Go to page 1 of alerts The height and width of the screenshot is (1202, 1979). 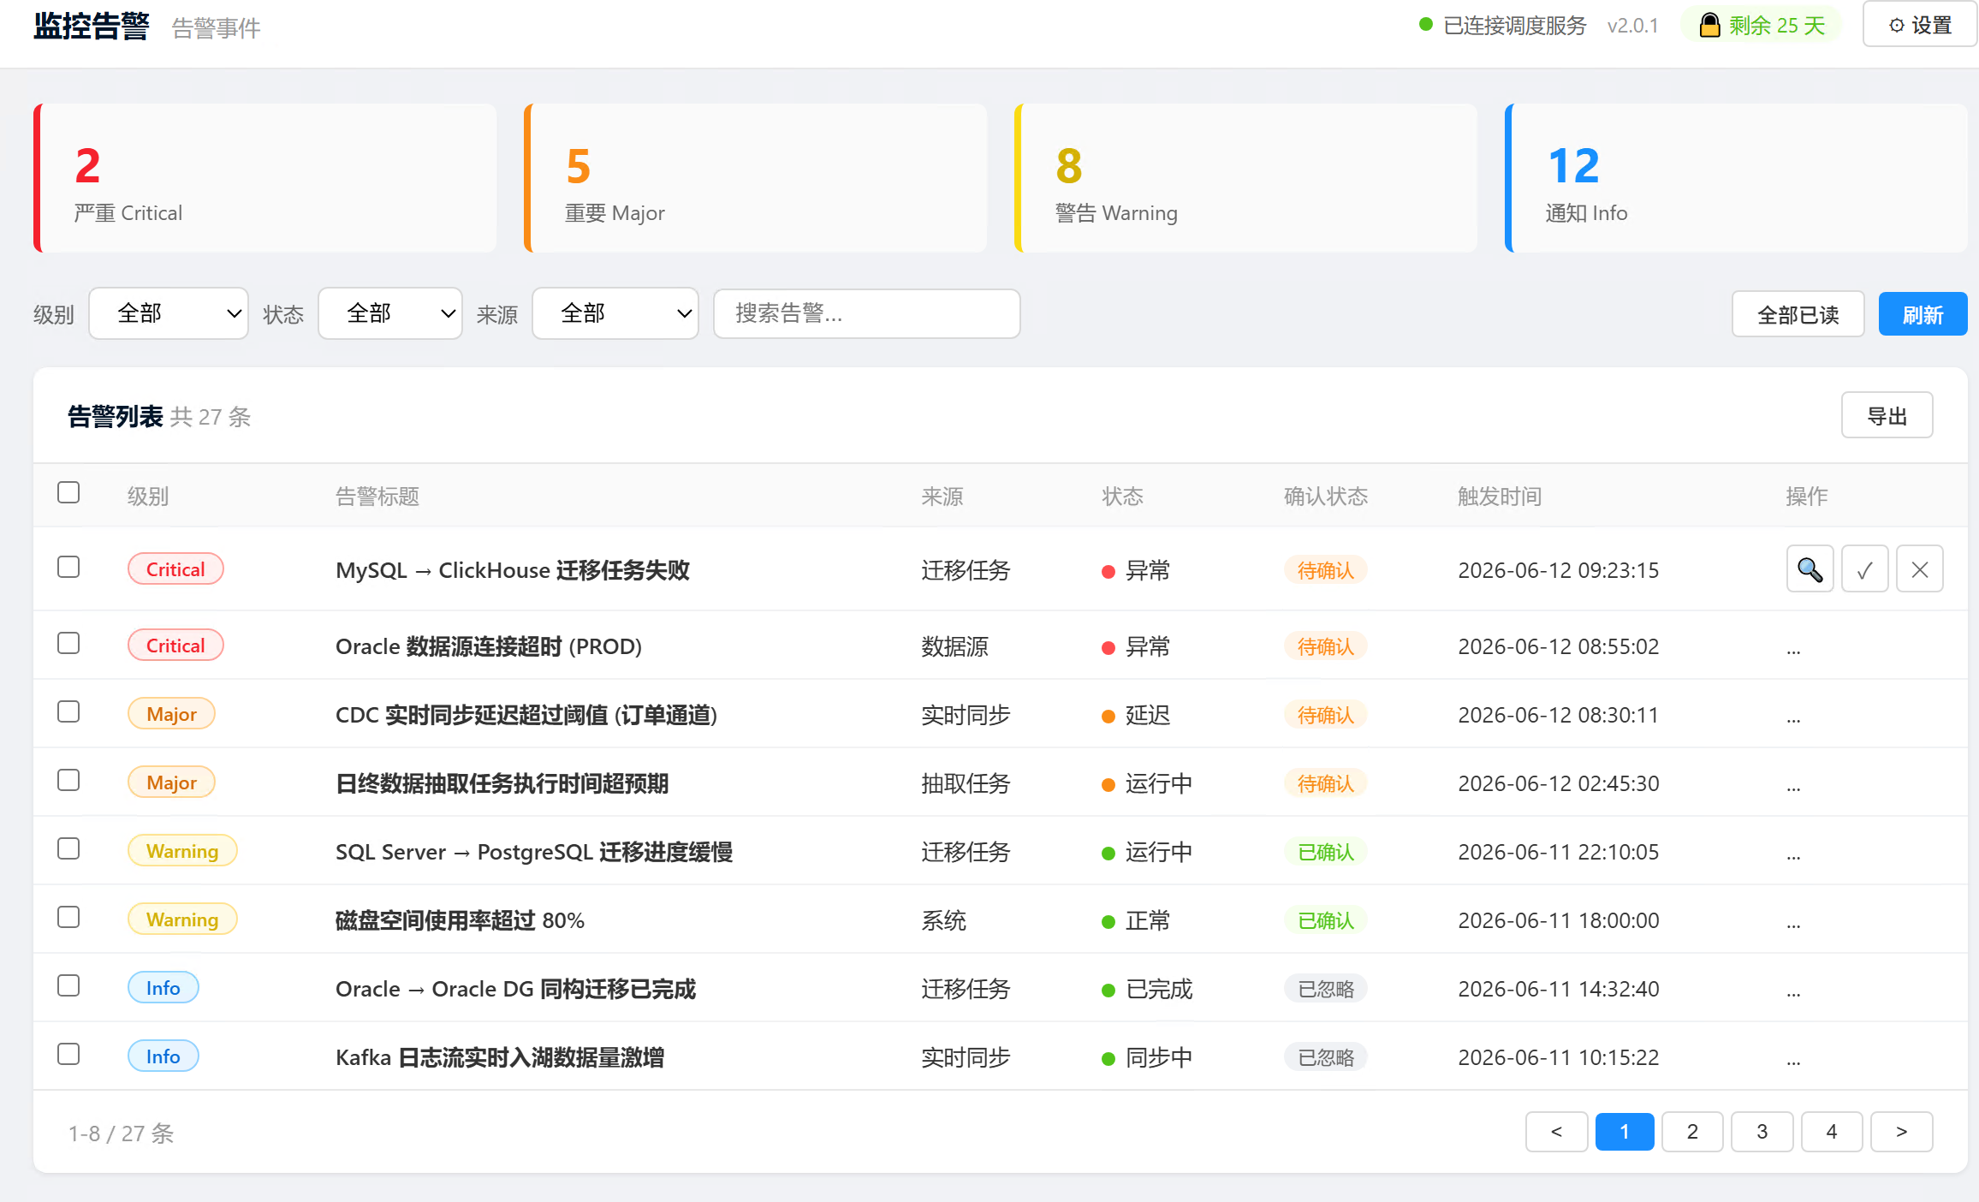pos(1625,1132)
